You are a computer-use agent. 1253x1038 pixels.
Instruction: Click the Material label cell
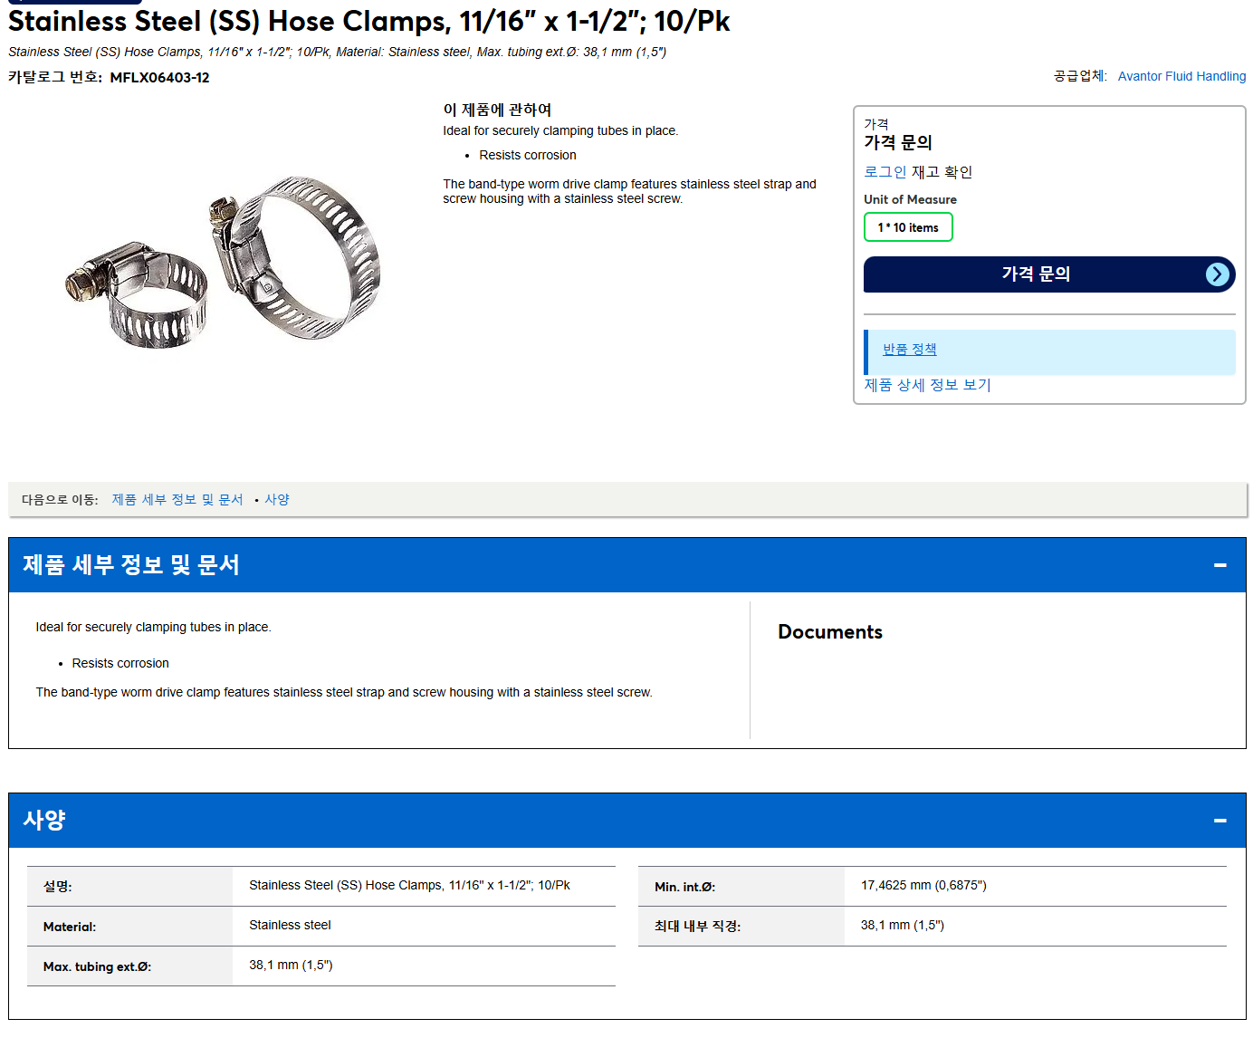pyautogui.click(x=130, y=927)
